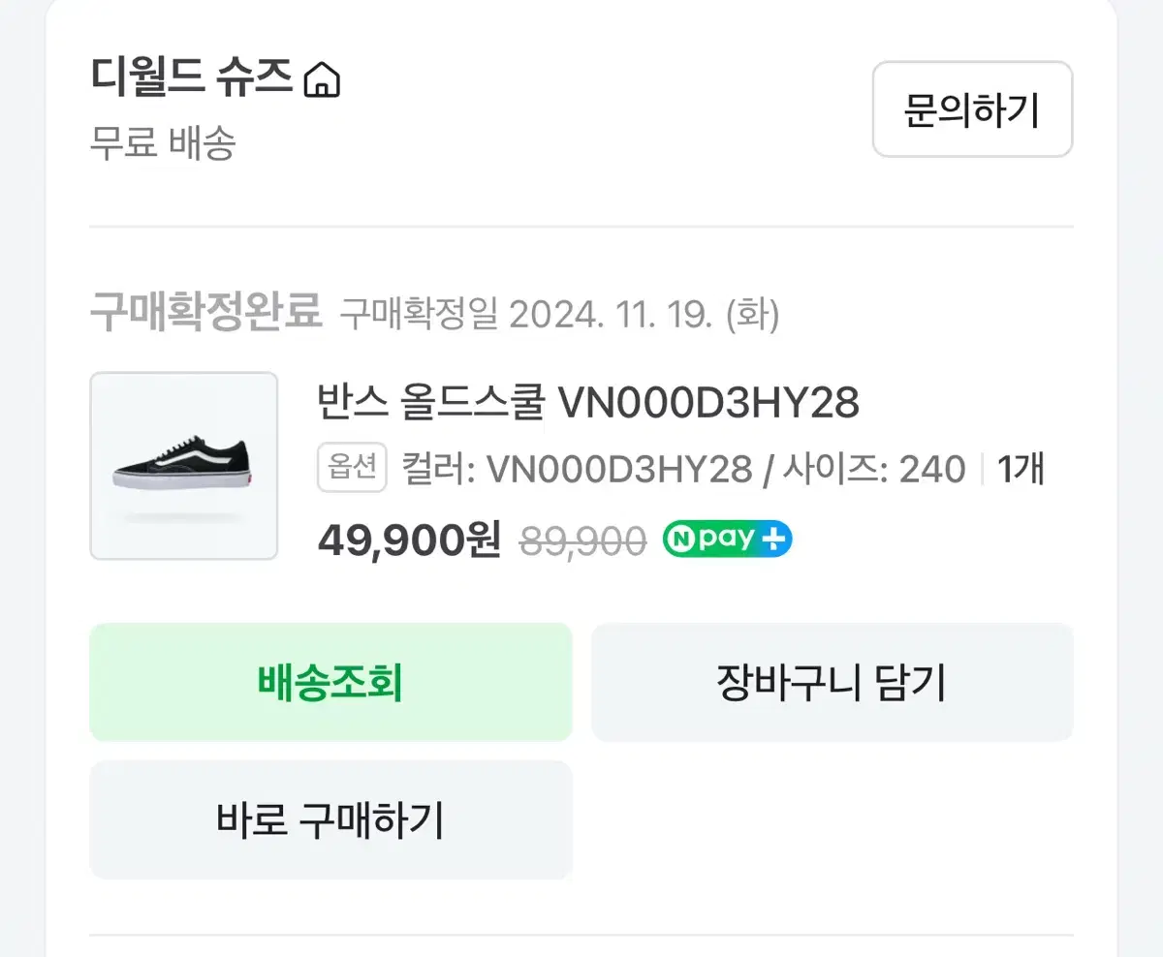The height and width of the screenshot is (957, 1163).
Task: Click the 49,900원 sale price
Action: coord(409,539)
